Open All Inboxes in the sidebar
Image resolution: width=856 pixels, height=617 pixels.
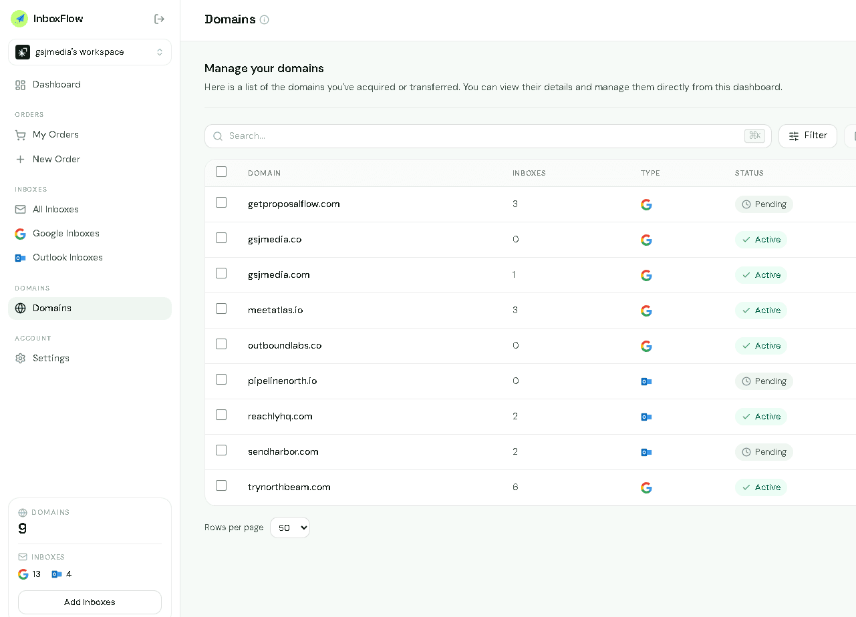[x=90, y=210]
